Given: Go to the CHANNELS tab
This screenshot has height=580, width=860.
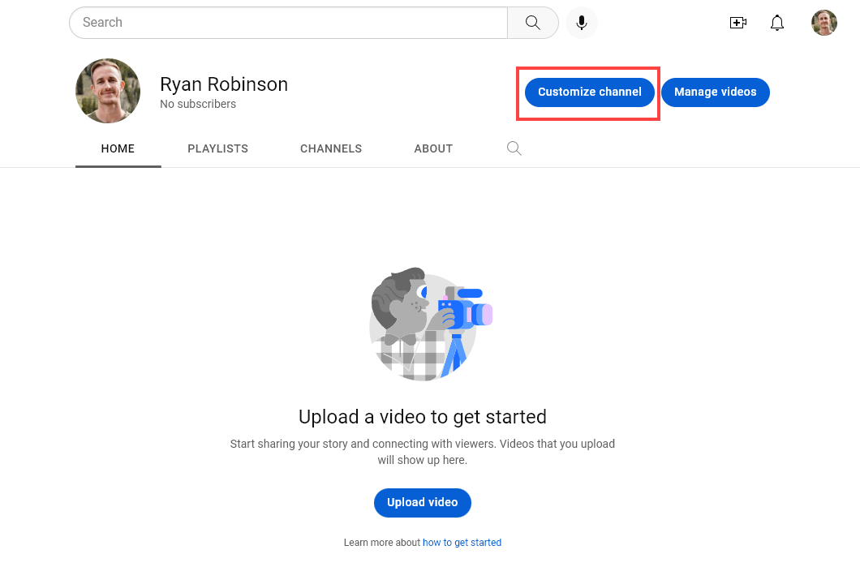Looking at the screenshot, I should (x=331, y=148).
